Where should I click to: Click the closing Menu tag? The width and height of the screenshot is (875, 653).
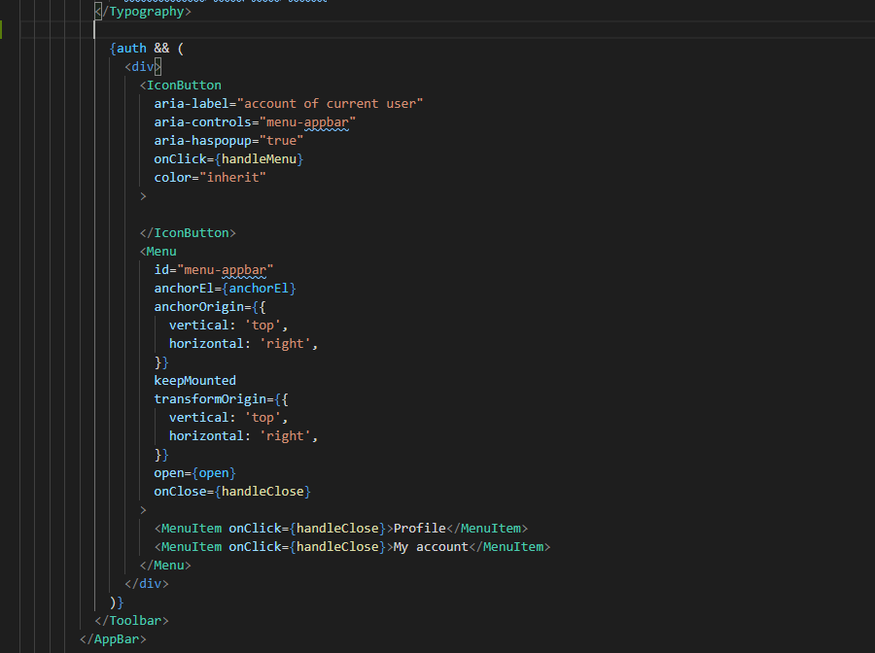(165, 565)
